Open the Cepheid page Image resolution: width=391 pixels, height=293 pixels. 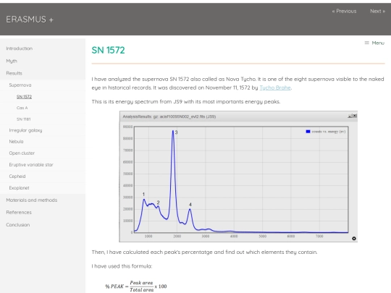(x=17, y=177)
